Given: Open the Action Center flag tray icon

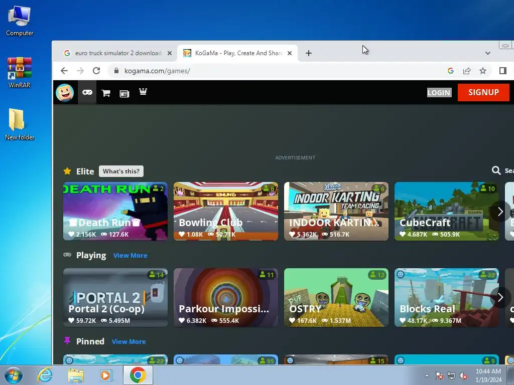Looking at the screenshot, I should pos(439,375).
